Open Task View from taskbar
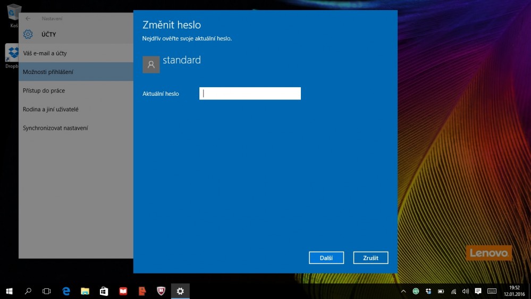 (47, 291)
